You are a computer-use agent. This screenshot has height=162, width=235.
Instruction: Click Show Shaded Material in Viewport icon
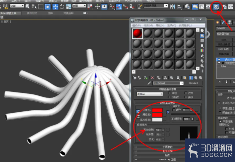(x=185, y=78)
